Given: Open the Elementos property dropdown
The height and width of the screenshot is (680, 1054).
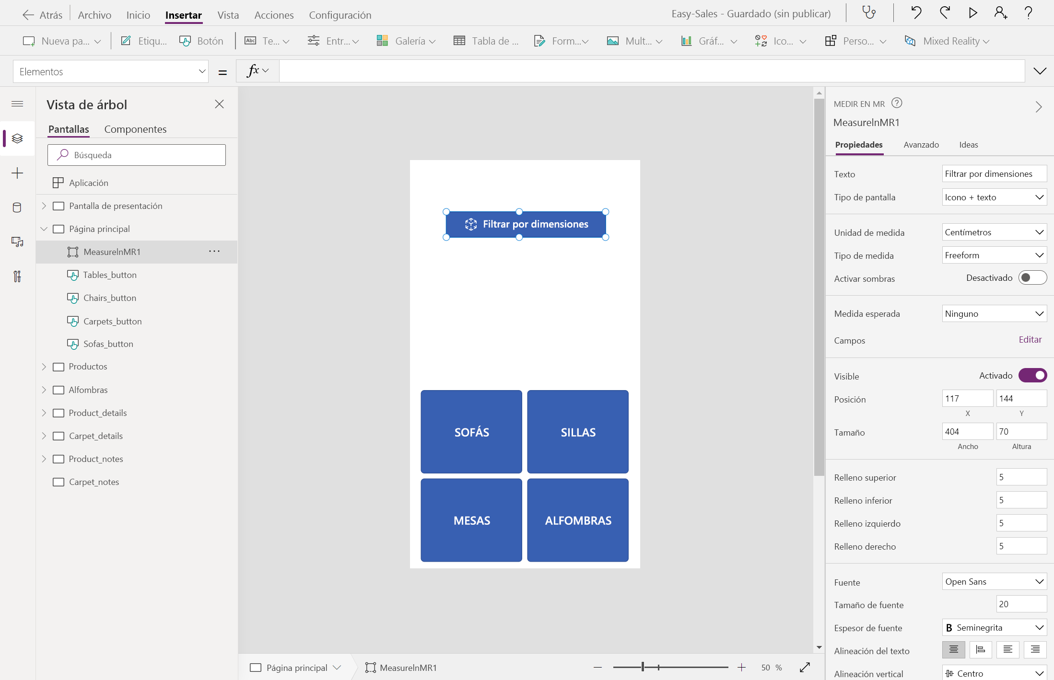Looking at the screenshot, I should click(111, 71).
